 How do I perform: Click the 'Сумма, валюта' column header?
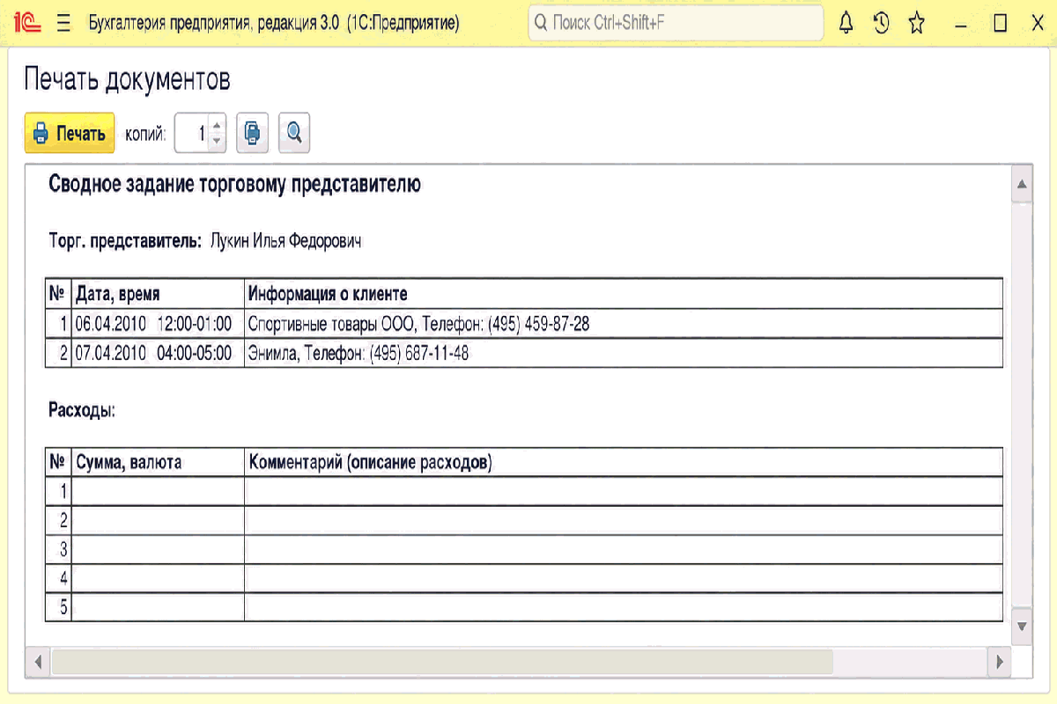click(157, 463)
